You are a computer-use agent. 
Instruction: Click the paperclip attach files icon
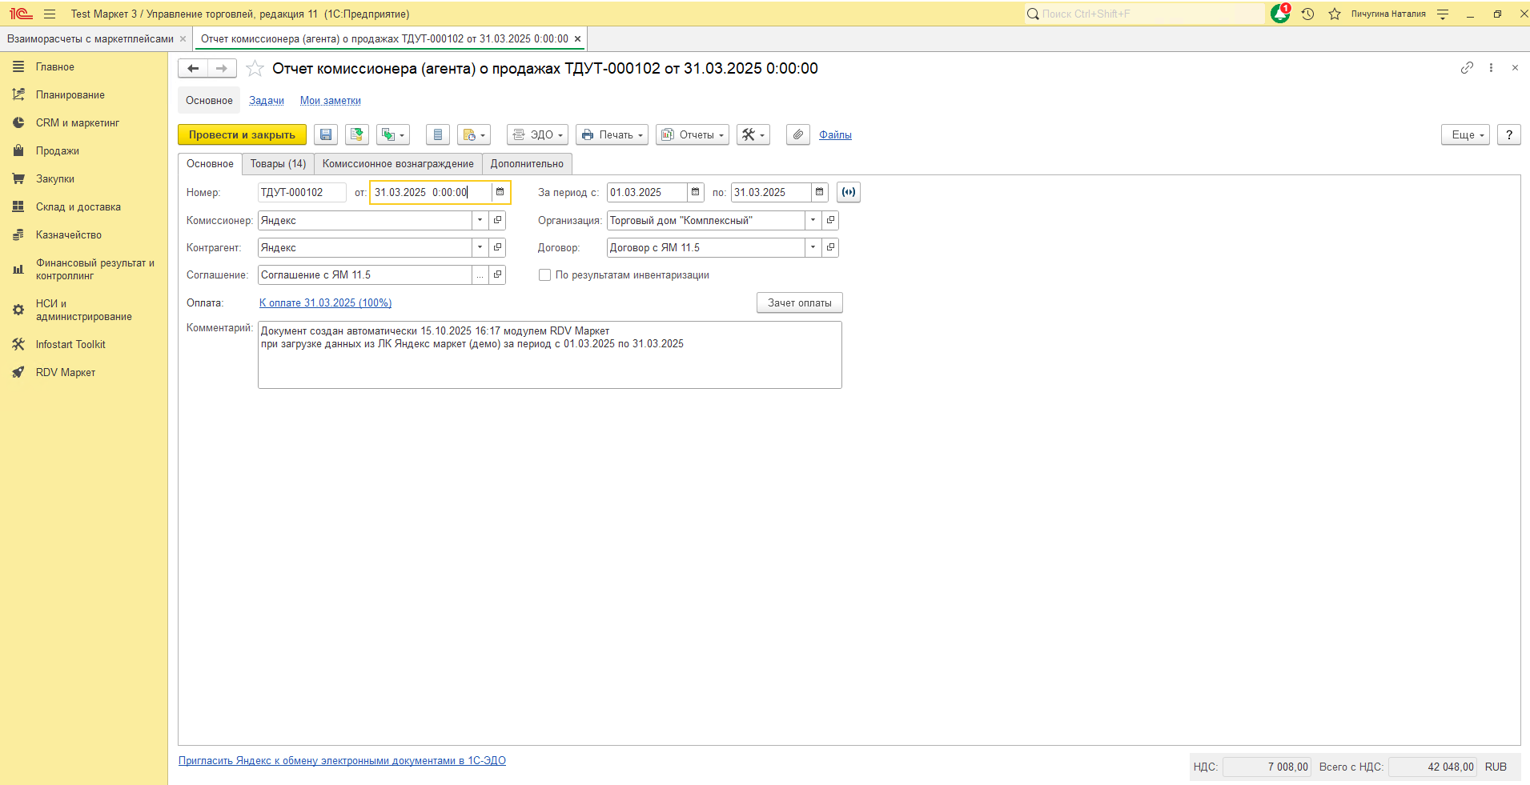click(x=798, y=134)
